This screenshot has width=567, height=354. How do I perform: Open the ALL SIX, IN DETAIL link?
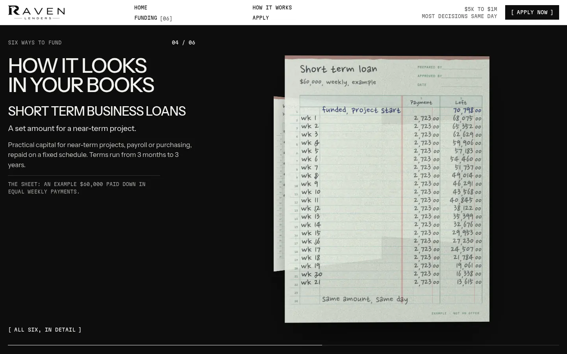pyautogui.click(x=44, y=330)
